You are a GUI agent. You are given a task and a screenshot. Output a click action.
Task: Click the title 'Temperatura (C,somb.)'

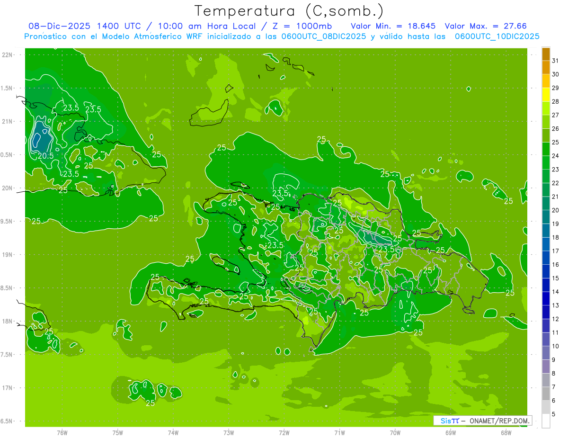coord(289,11)
